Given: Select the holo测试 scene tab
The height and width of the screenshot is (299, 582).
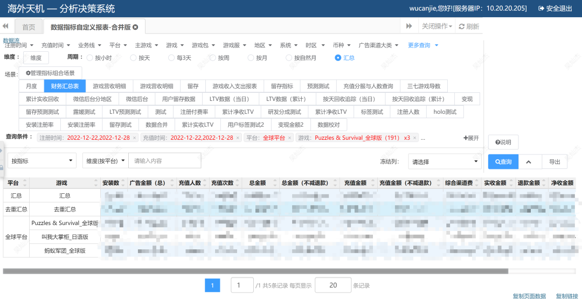Looking at the screenshot, I should coord(445,112).
